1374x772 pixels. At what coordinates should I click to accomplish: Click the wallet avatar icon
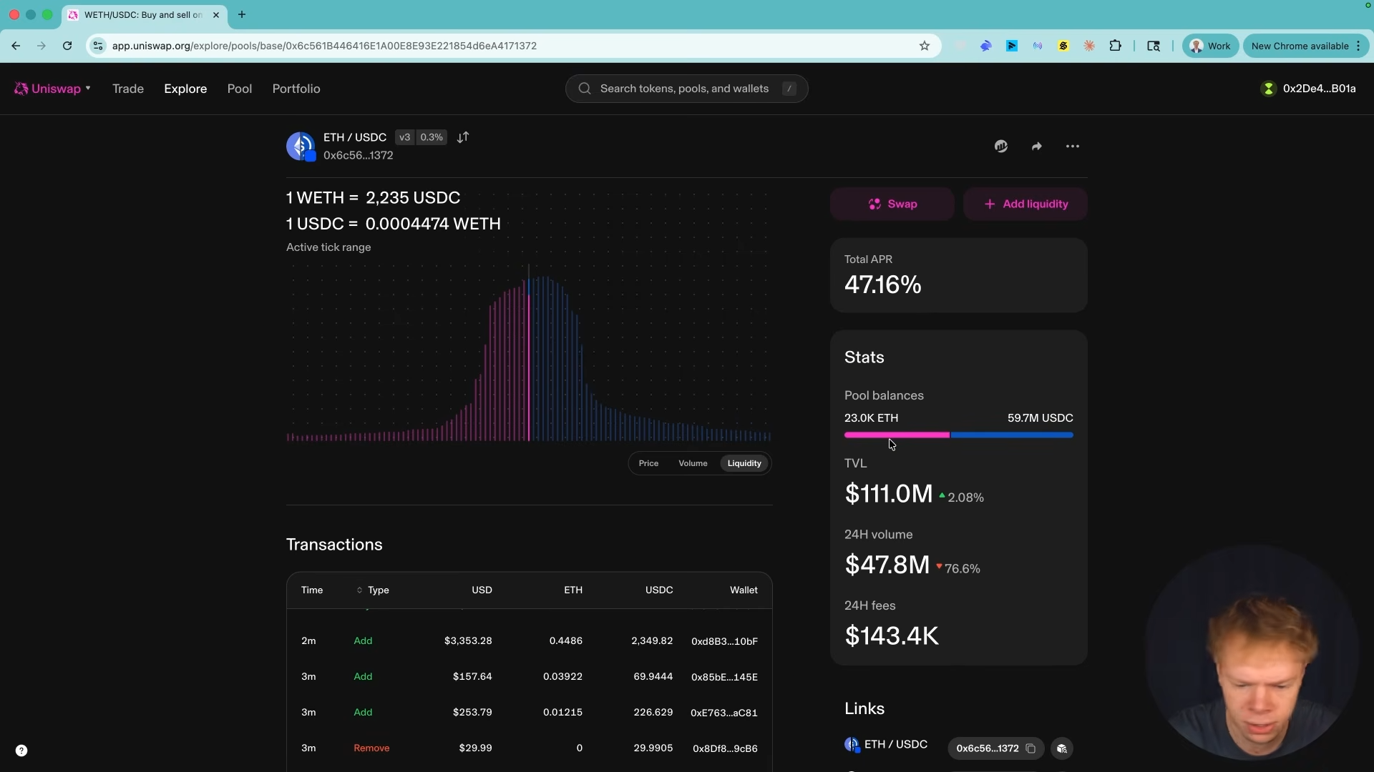[x=1269, y=89]
